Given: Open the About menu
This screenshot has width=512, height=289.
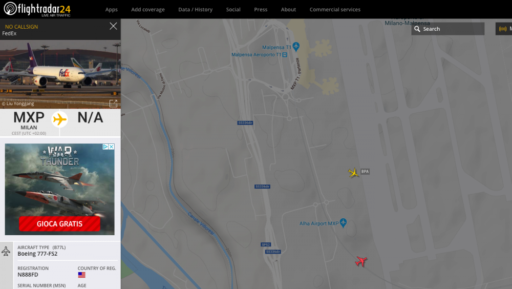Looking at the screenshot, I should [288, 9].
